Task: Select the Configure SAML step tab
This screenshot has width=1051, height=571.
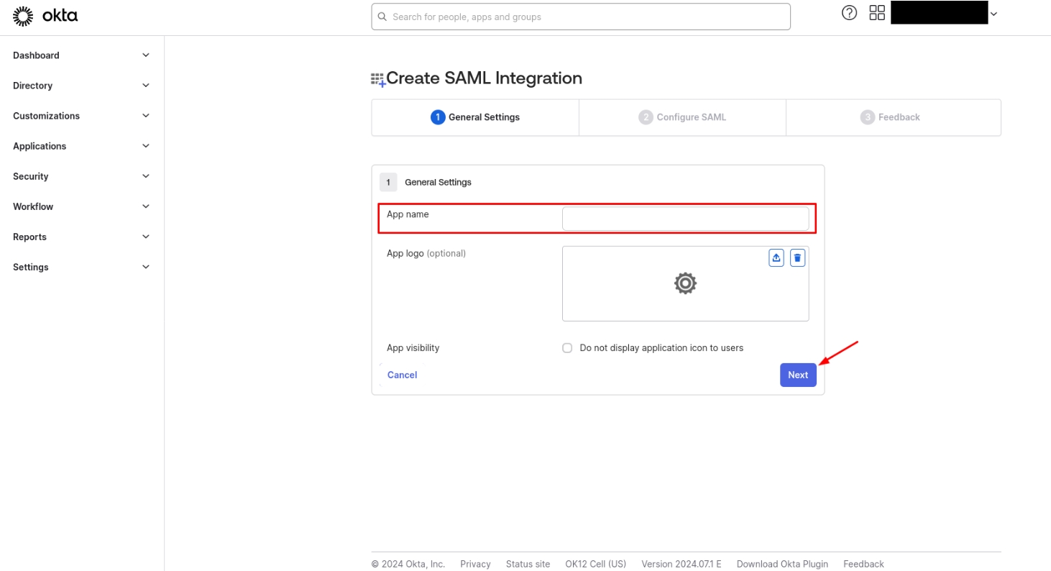Action: (682, 117)
